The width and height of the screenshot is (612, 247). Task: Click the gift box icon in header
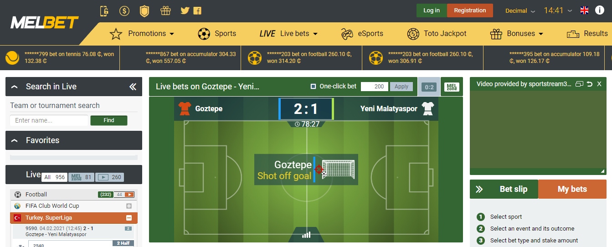click(165, 10)
